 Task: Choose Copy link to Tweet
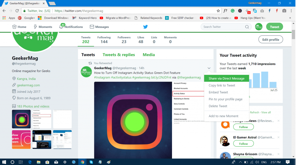click(227, 86)
